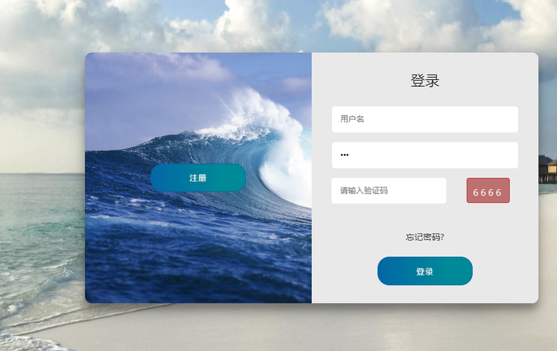Refresh the red 6666 captcha image
557x351 pixels.
488,190
